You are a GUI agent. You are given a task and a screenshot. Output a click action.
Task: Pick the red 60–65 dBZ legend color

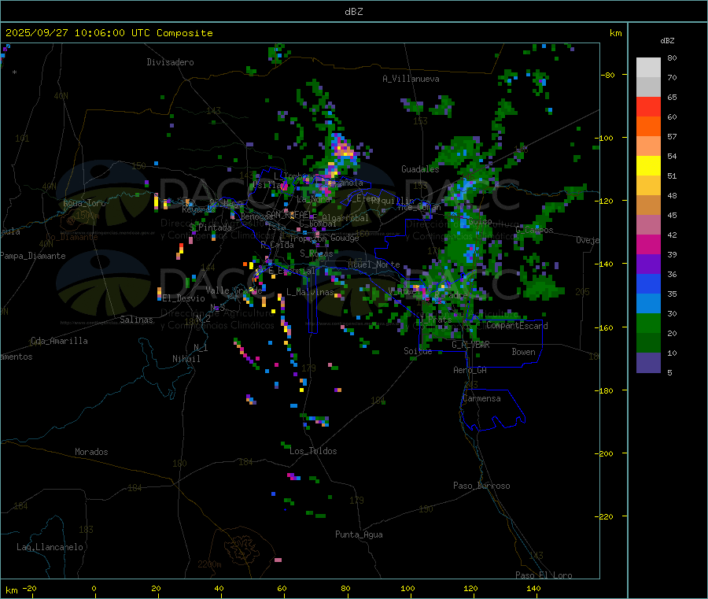coord(648,107)
